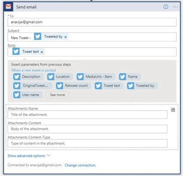Click See more parameters button
The image size is (183, 176).
click(57, 95)
